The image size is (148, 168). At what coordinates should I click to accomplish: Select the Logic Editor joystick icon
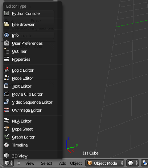click(7, 70)
